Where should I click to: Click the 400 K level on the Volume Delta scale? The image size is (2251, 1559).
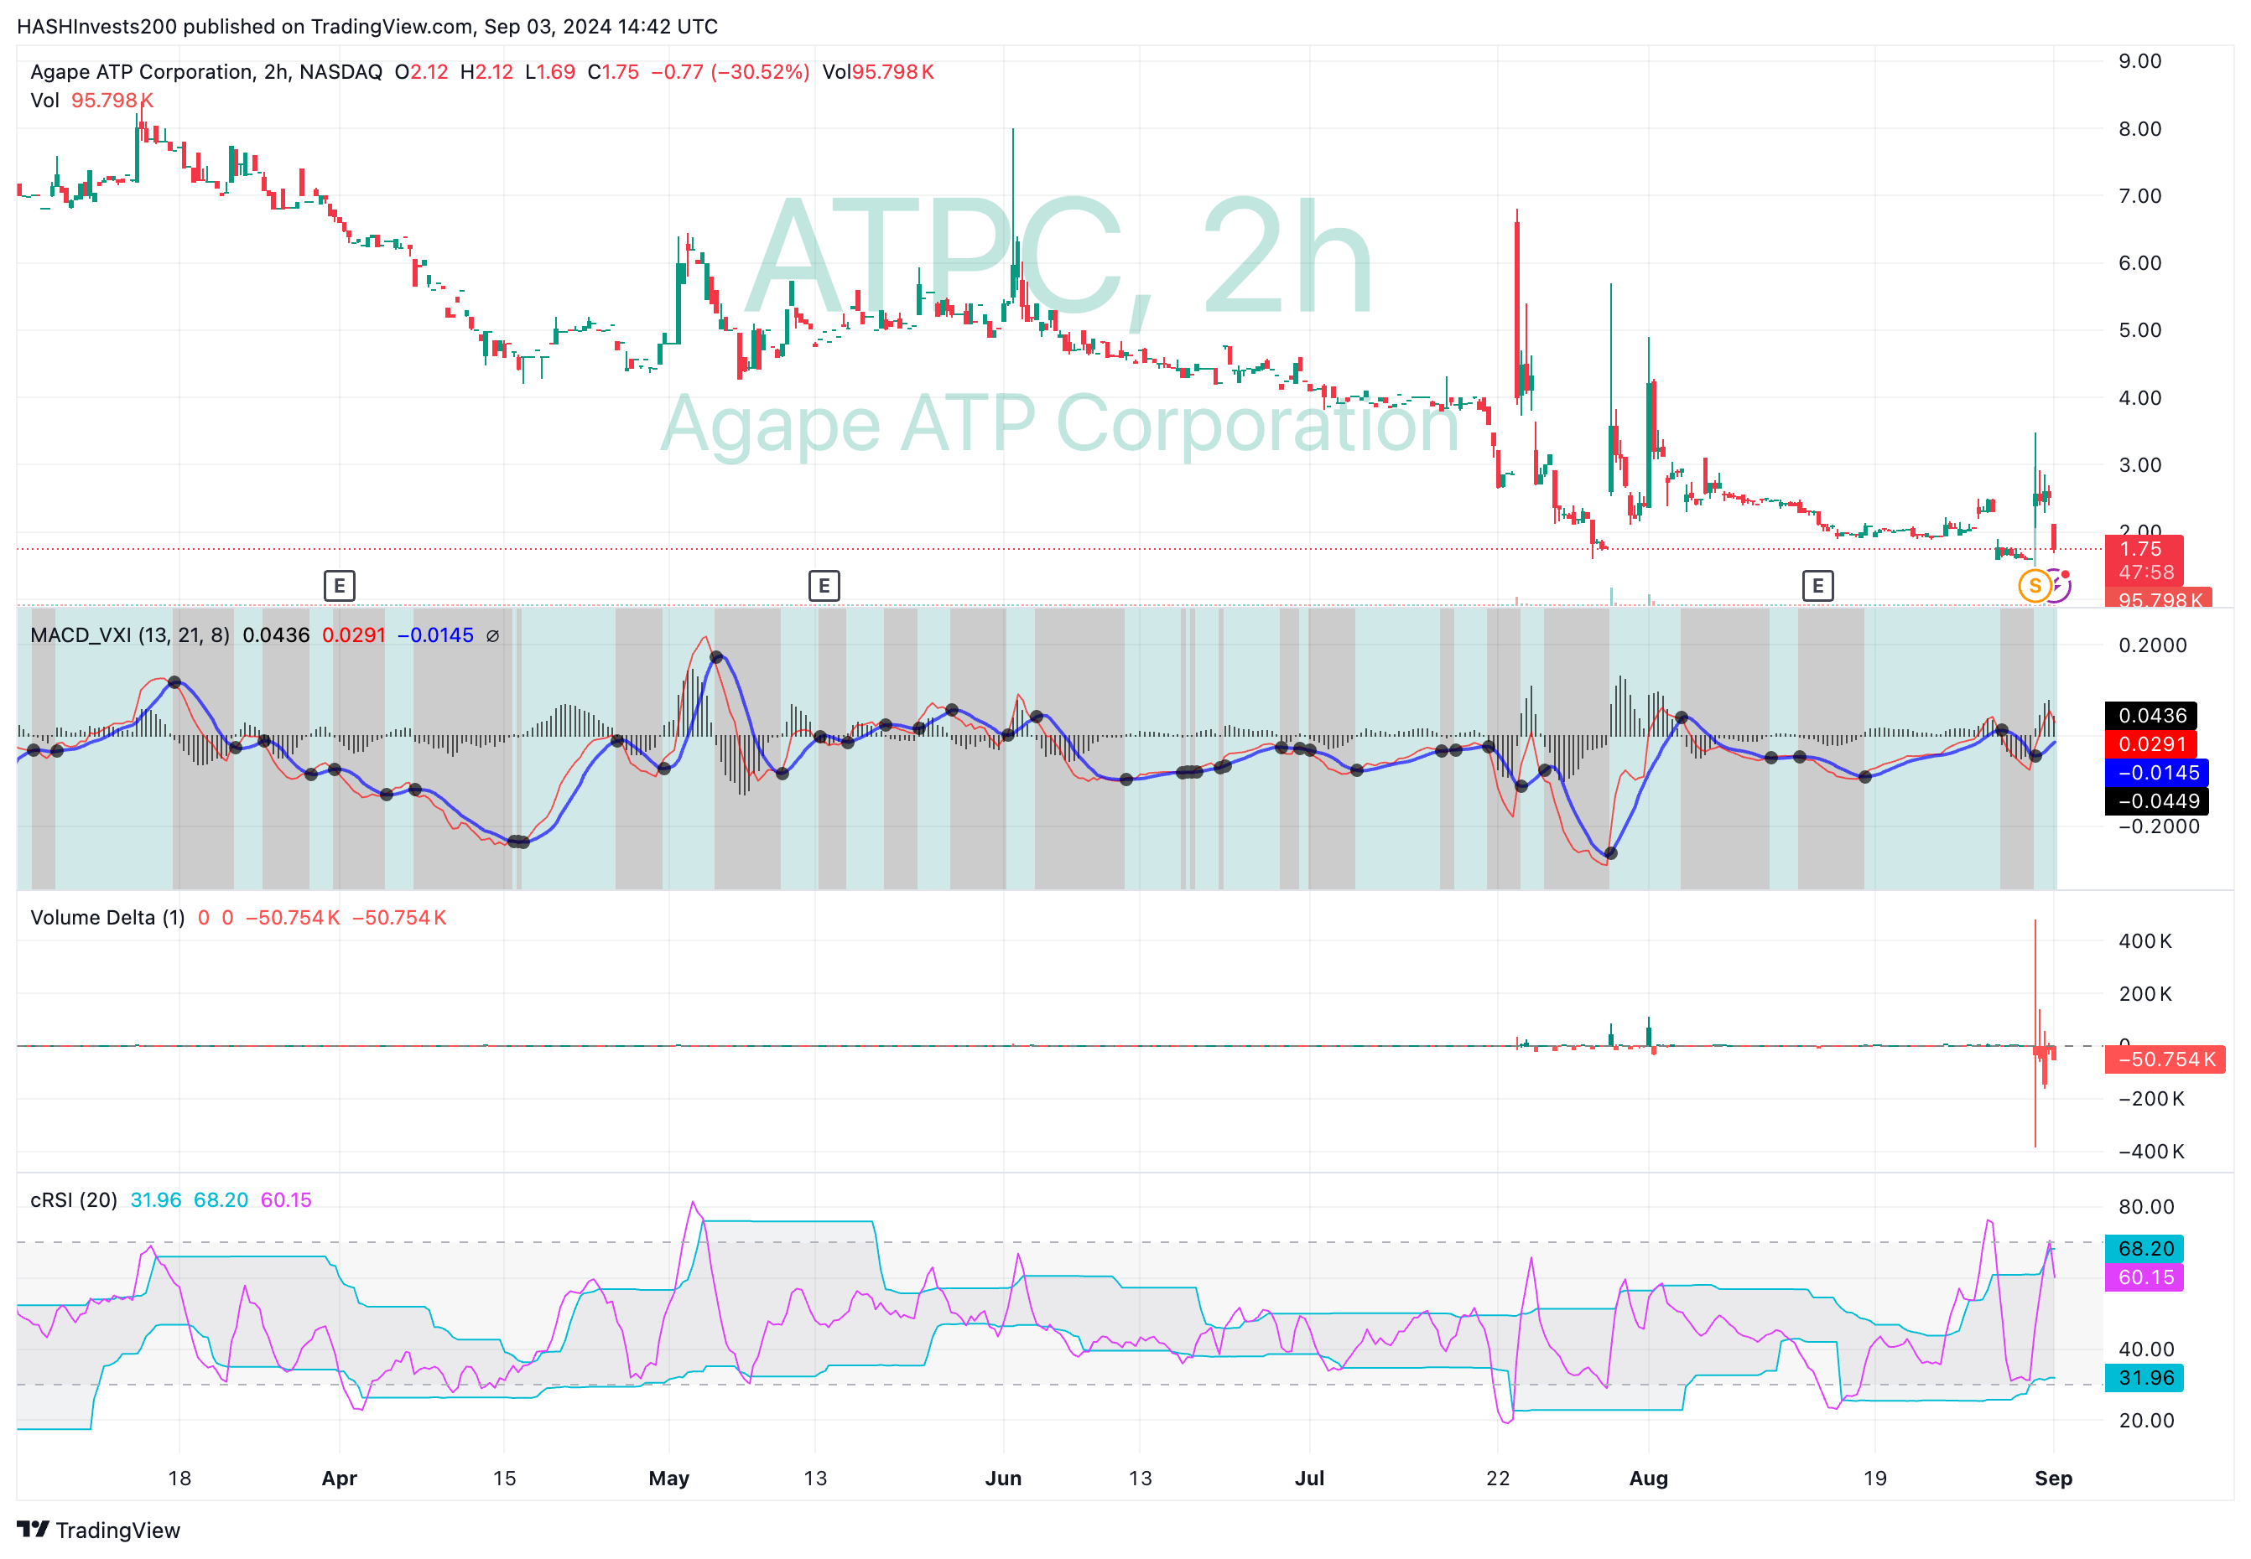click(x=2144, y=941)
